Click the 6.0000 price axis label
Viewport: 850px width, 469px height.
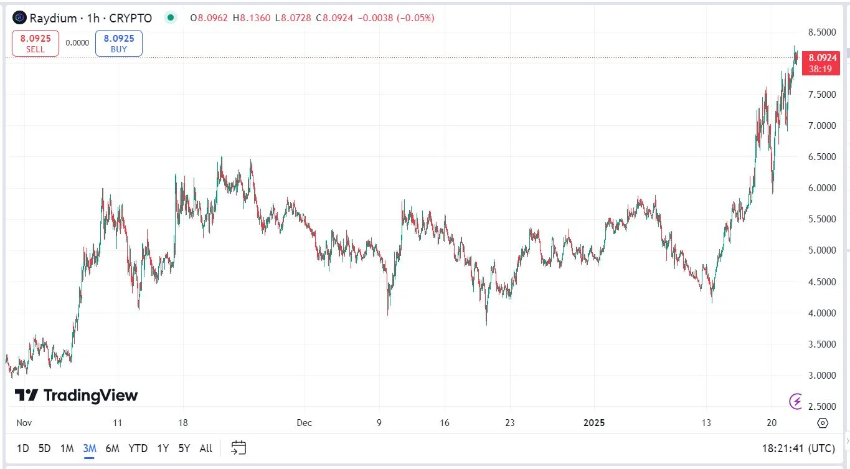[x=821, y=187]
